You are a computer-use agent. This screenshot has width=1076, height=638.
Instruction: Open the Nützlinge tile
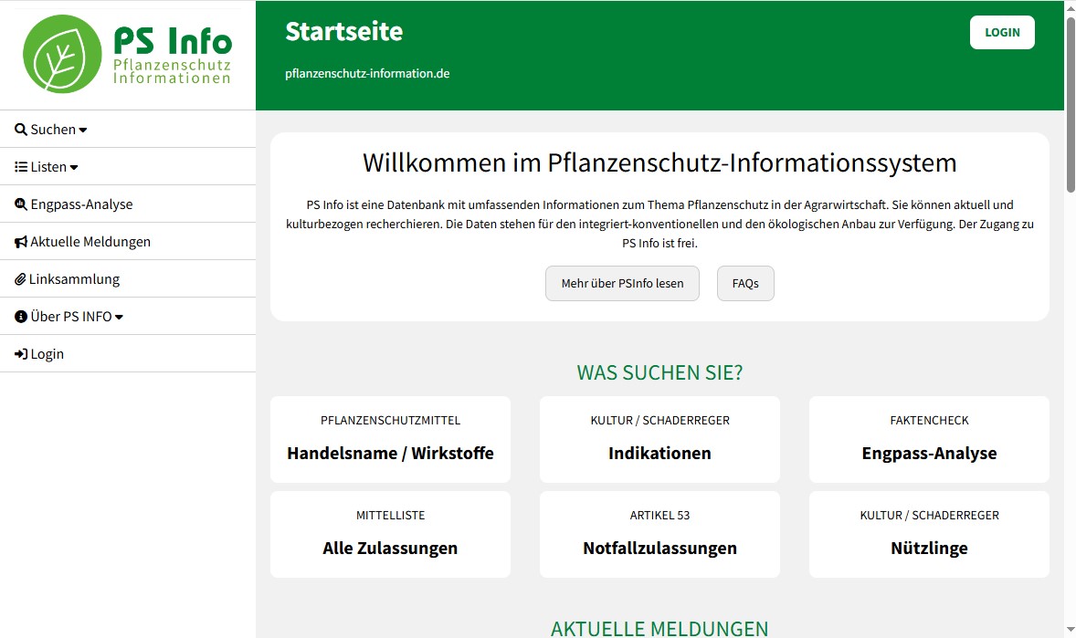click(x=929, y=535)
